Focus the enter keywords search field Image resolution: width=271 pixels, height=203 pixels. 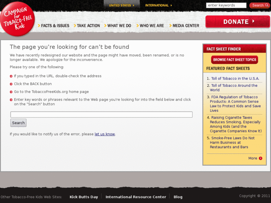click(226, 5)
